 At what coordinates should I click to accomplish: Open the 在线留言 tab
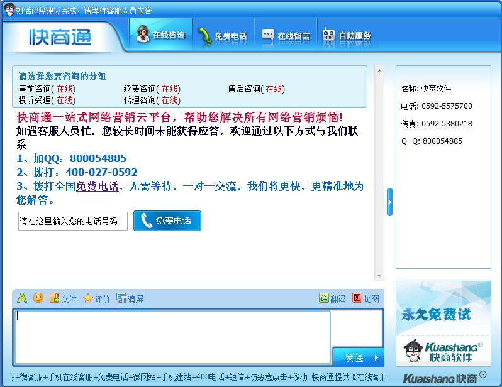pos(286,36)
